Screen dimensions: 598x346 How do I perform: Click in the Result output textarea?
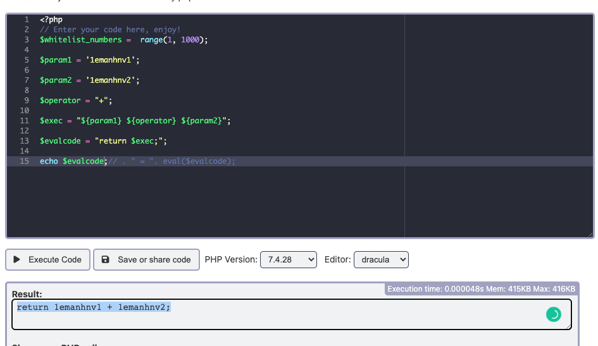click(292, 314)
